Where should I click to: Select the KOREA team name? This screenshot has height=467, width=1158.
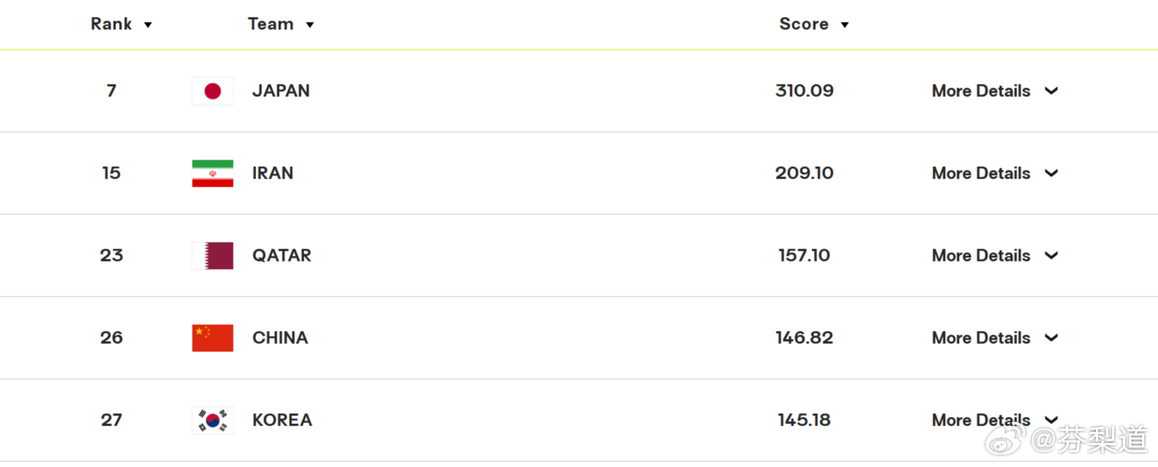282,420
